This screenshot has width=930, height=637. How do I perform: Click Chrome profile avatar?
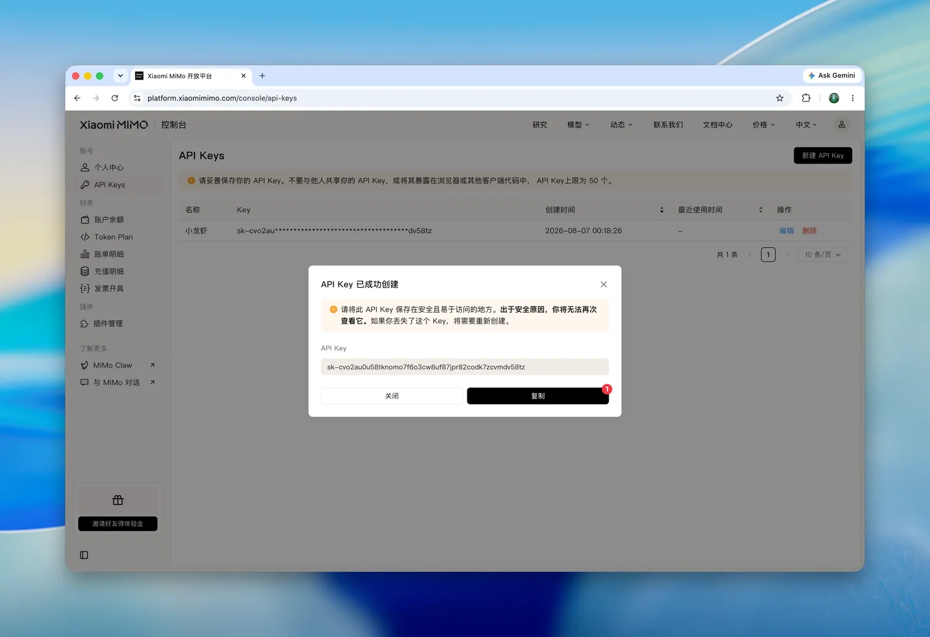click(833, 98)
